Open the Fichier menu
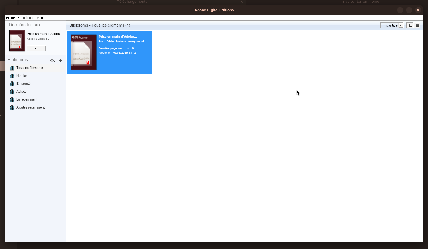This screenshot has width=428, height=249. point(10,18)
